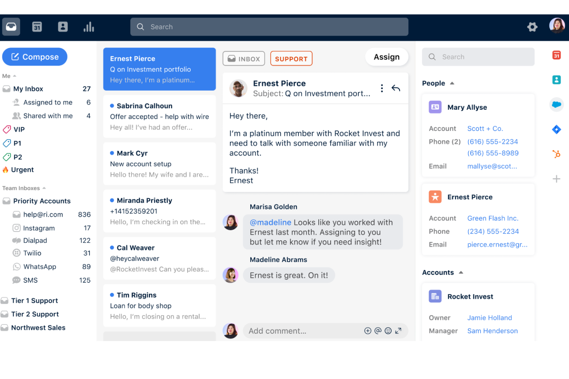This screenshot has width=569, height=379.
Task: Click the mention @ icon in comment box
Action: pyautogui.click(x=378, y=331)
